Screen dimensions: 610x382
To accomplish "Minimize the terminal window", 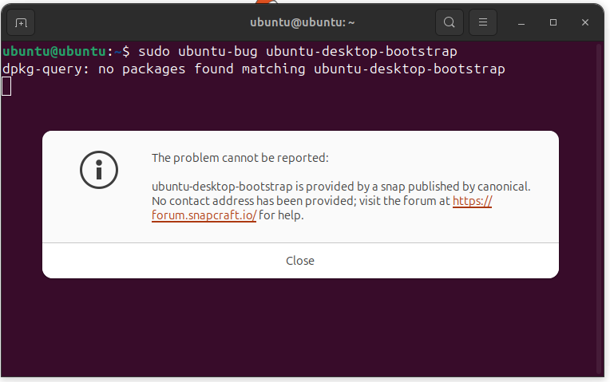I will pos(521,22).
